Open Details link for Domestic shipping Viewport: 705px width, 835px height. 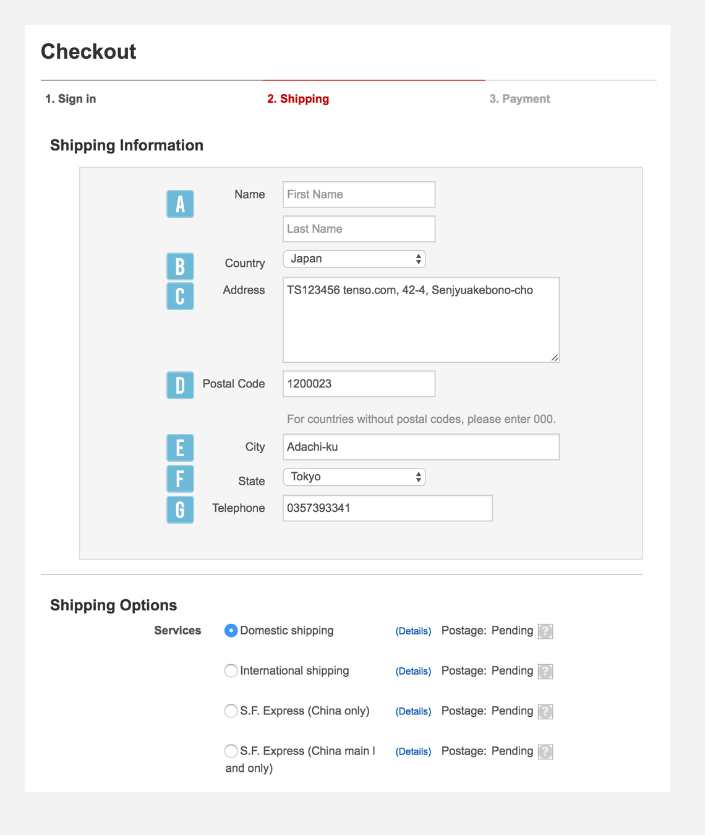tap(413, 631)
